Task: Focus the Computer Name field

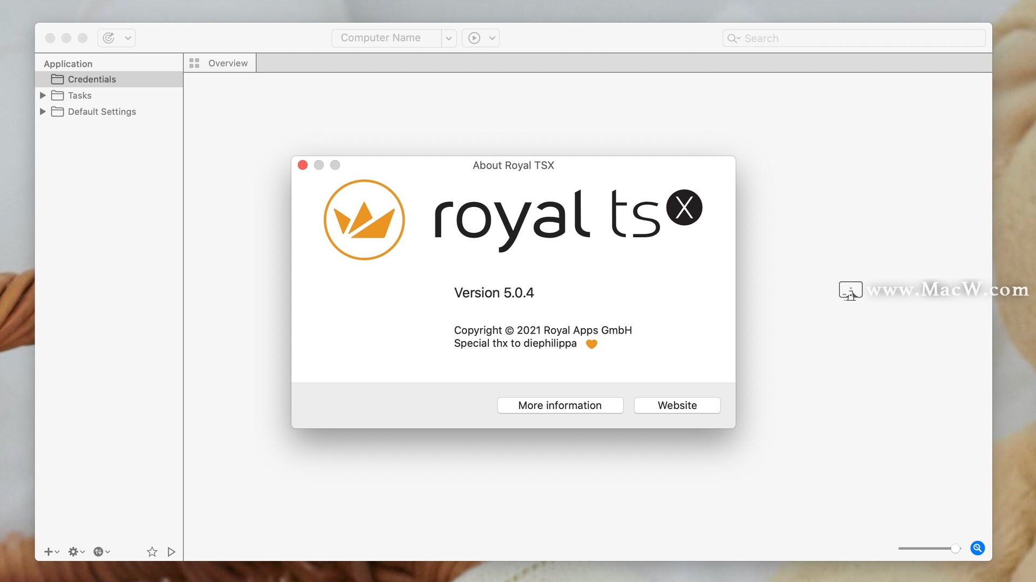Action: pos(386,38)
